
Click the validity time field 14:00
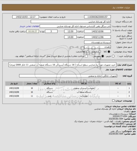click(x=70, y=37)
